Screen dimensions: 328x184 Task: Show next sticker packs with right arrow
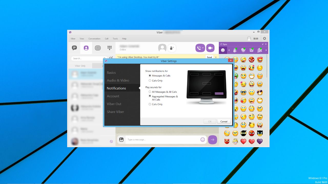pos(266,50)
